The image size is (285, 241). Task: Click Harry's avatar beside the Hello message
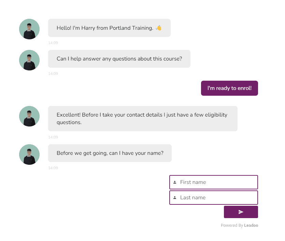coord(29,29)
